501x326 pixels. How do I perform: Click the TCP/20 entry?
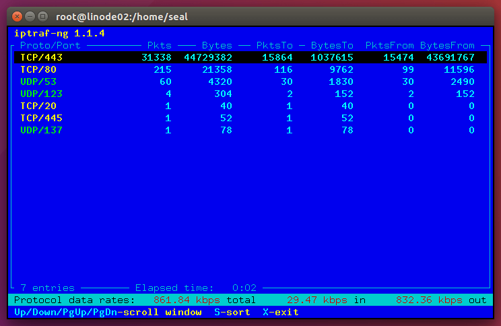[32, 106]
